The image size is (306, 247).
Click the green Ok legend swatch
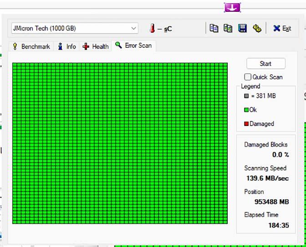click(246, 110)
